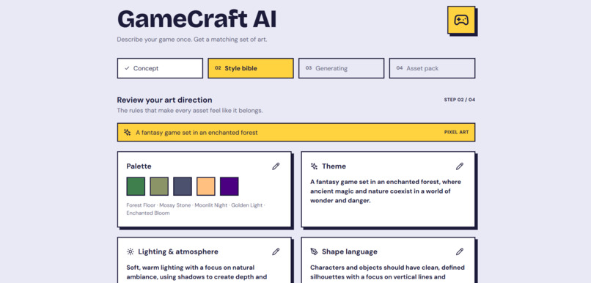Click the sparkle icon beside Theme heading
The width and height of the screenshot is (591, 283).
(x=314, y=166)
